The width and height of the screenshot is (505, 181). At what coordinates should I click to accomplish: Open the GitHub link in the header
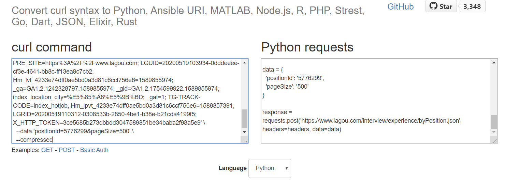[400, 6]
